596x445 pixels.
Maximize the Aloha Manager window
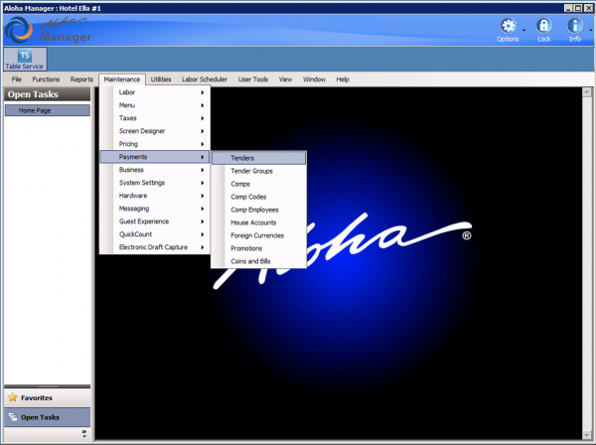click(578, 8)
